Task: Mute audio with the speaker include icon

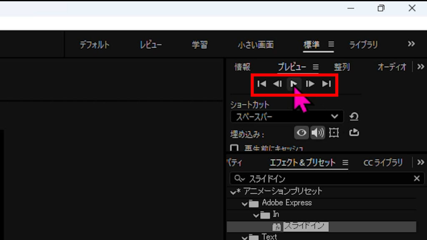Action: (x=318, y=132)
